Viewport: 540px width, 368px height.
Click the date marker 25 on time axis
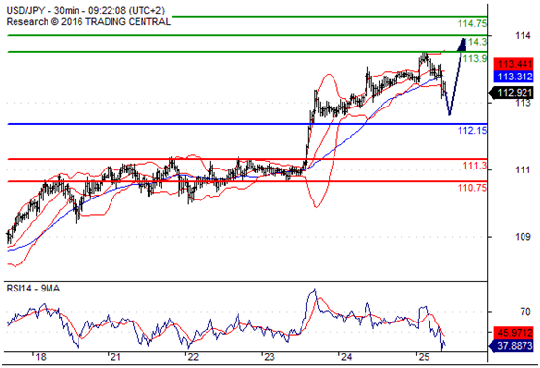coord(424,357)
